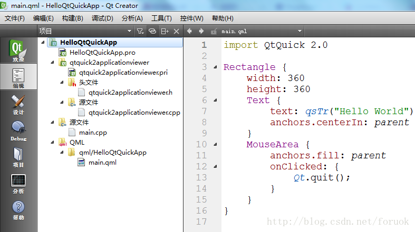This screenshot has height=232, width=415.
Task: Open the Analyze mode
Action: pos(18,184)
